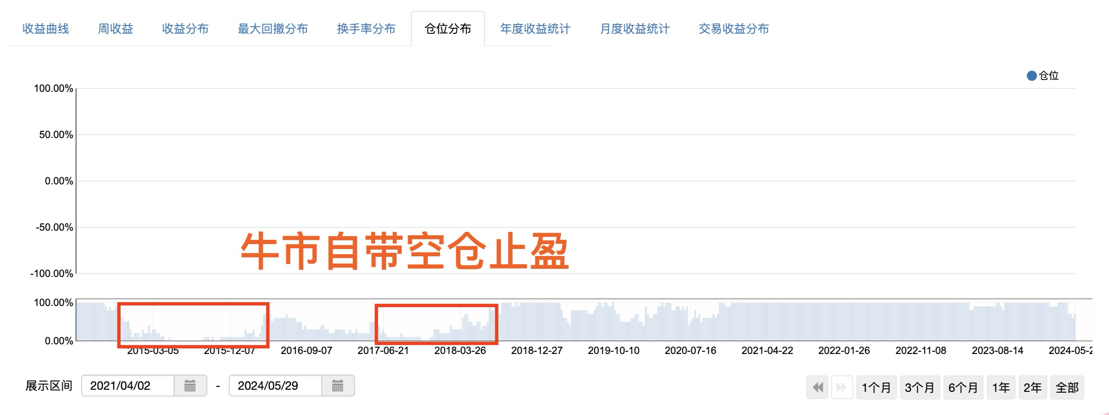This screenshot has height=415, width=1109.
Task: Switch to the 收益曲线 tab
Action: point(45,29)
